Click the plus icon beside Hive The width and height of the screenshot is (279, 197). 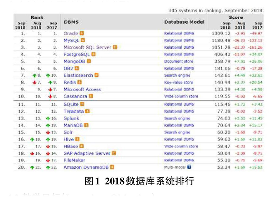click(x=77, y=139)
